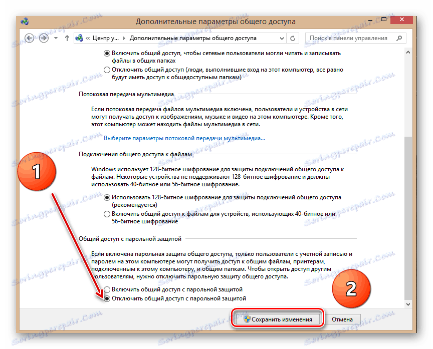Select Включить общий доступ с парольной защитой

pyautogui.click(x=107, y=289)
